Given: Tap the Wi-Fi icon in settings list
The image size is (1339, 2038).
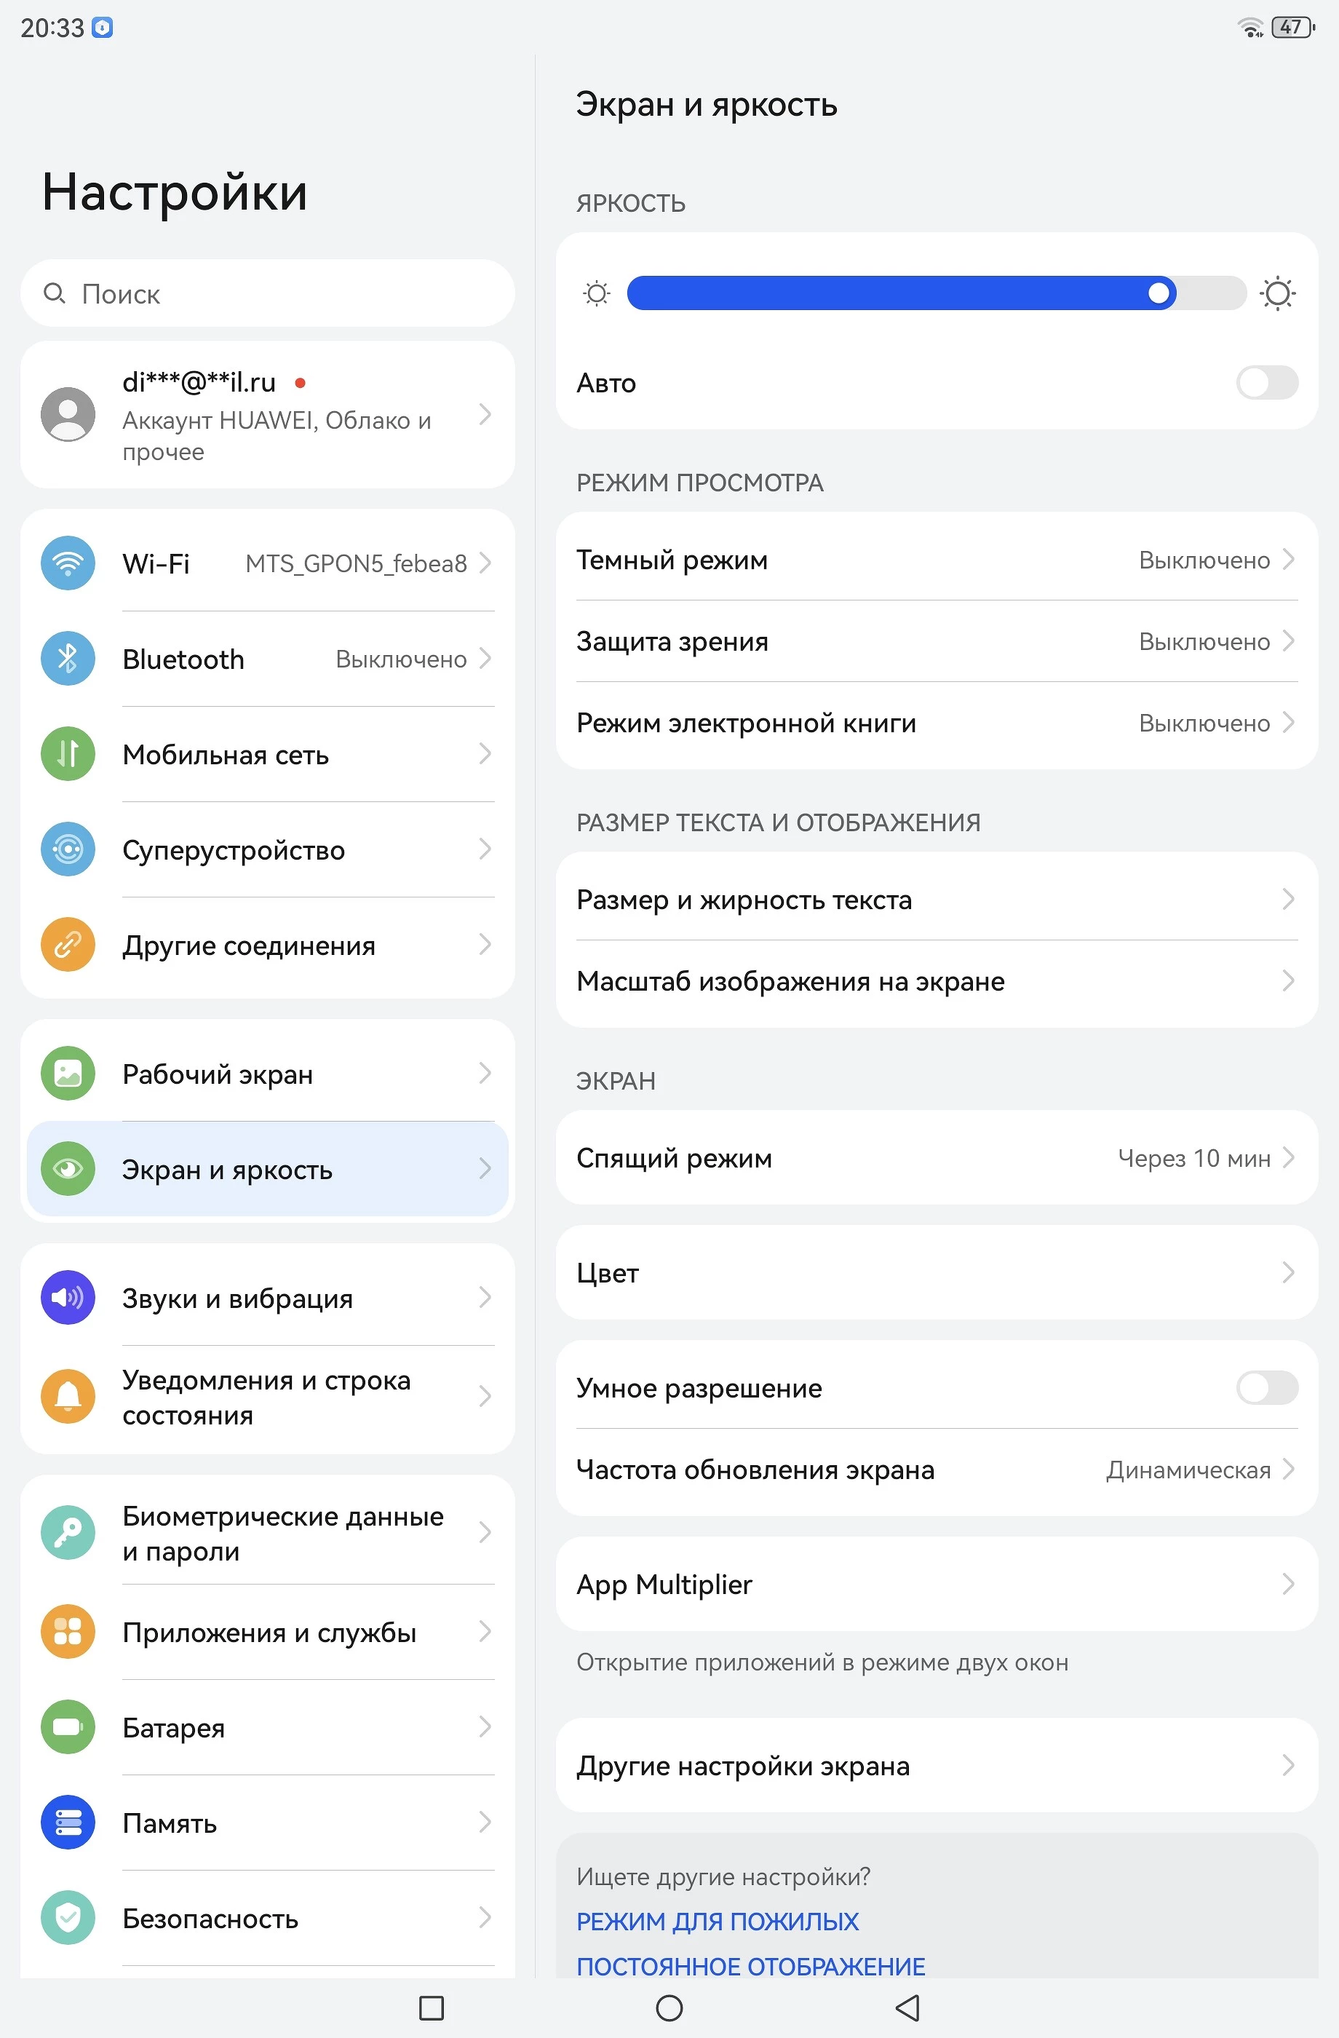Looking at the screenshot, I should (68, 563).
